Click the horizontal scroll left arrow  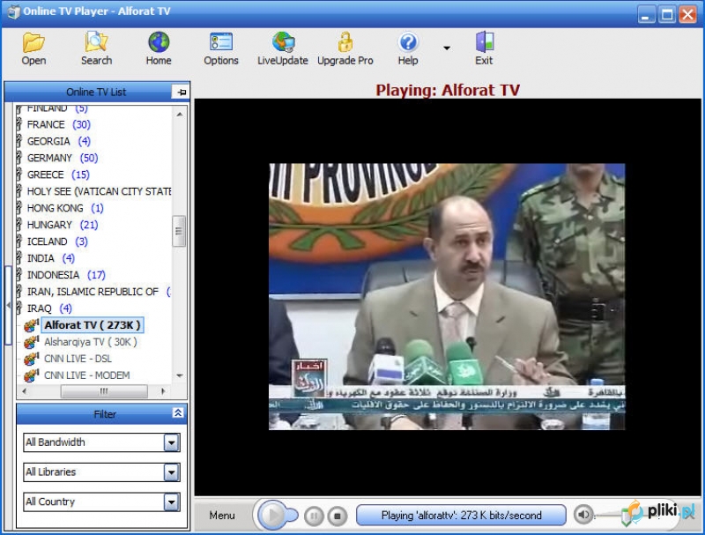click(25, 391)
